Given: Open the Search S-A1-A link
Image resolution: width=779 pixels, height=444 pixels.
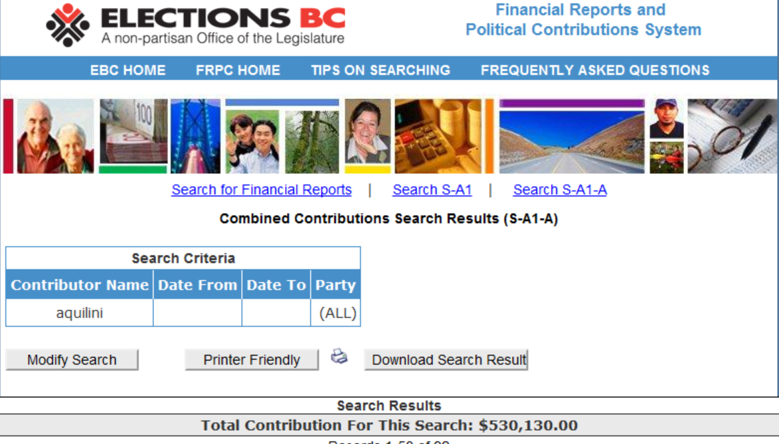Looking at the screenshot, I should click(560, 190).
